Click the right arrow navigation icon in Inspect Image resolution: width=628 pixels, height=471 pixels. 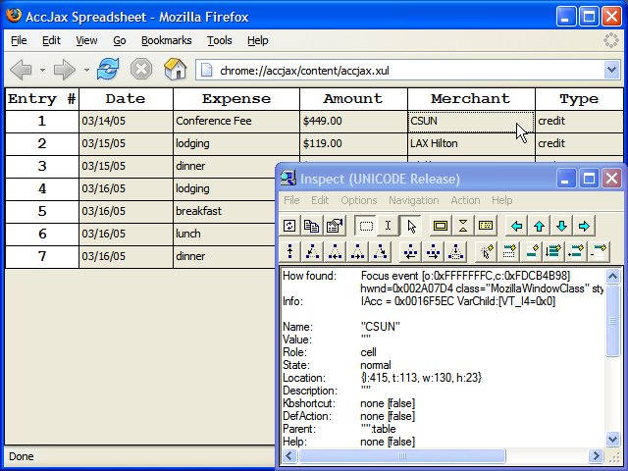point(585,226)
